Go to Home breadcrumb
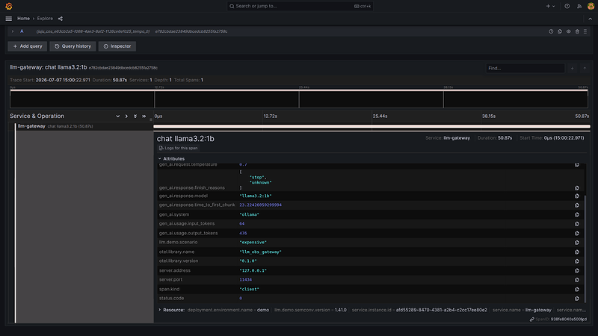Image resolution: width=598 pixels, height=336 pixels. pos(23,18)
